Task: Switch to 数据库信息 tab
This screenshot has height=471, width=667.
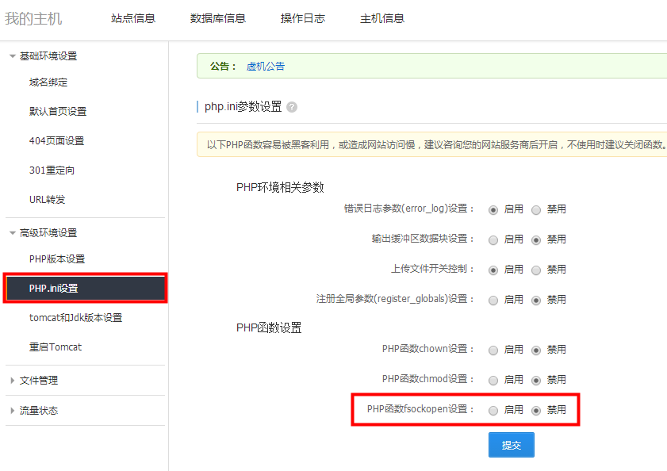Action: (x=218, y=19)
